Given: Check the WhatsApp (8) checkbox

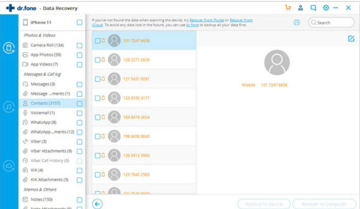Looking at the screenshot, I should click(x=79, y=123).
